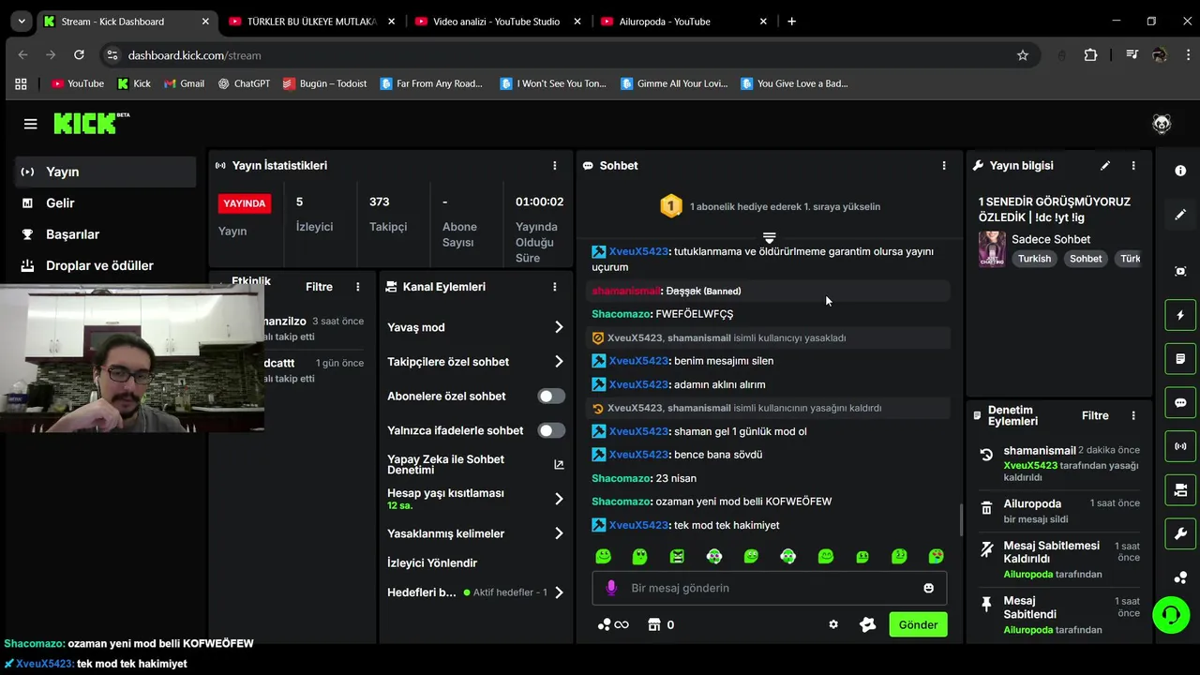Toggle the lightning bolt panel in right sidebar
Image resolution: width=1200 pixels, height=675 pixels.
click(1180, 315)
